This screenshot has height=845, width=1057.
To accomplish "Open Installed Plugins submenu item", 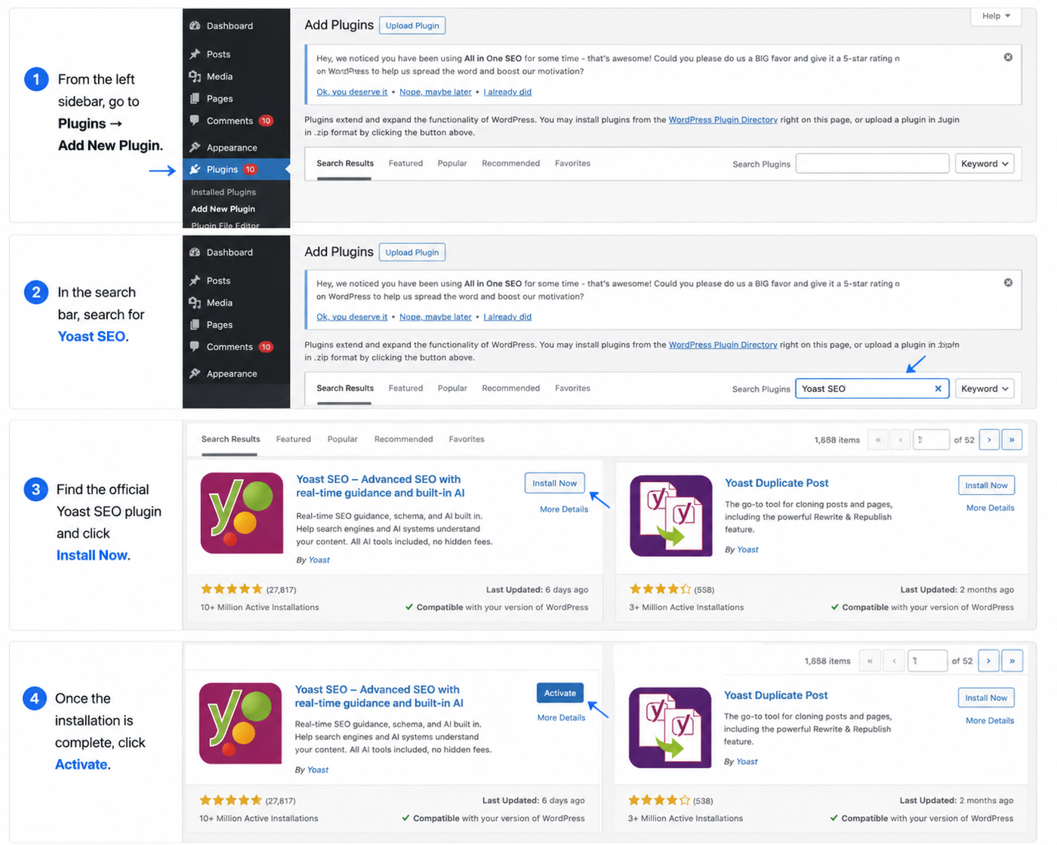I will point(223,192).
